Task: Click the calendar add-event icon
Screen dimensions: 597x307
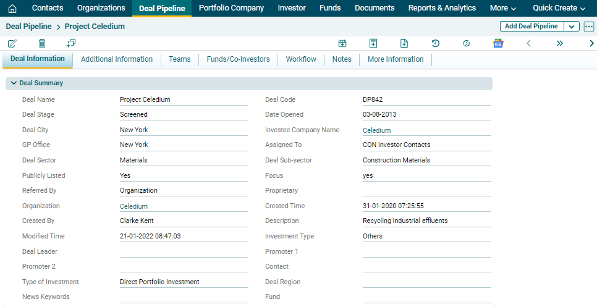Action: point(342,43)
